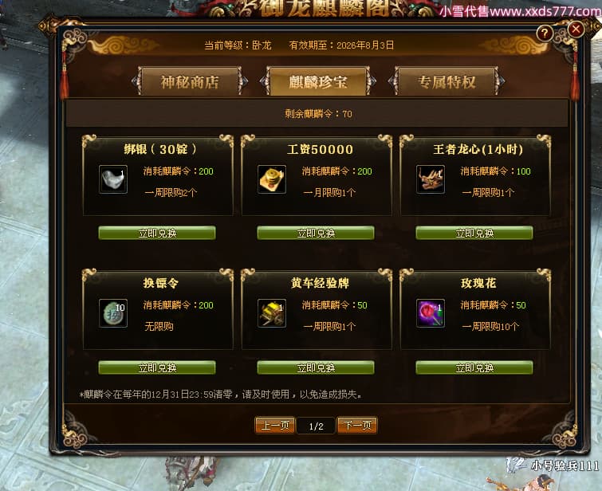The height and width of the screenshot is (491, 602).
Task: Click the 1/2 page indicator field
Action: click(x=316, y=426)
